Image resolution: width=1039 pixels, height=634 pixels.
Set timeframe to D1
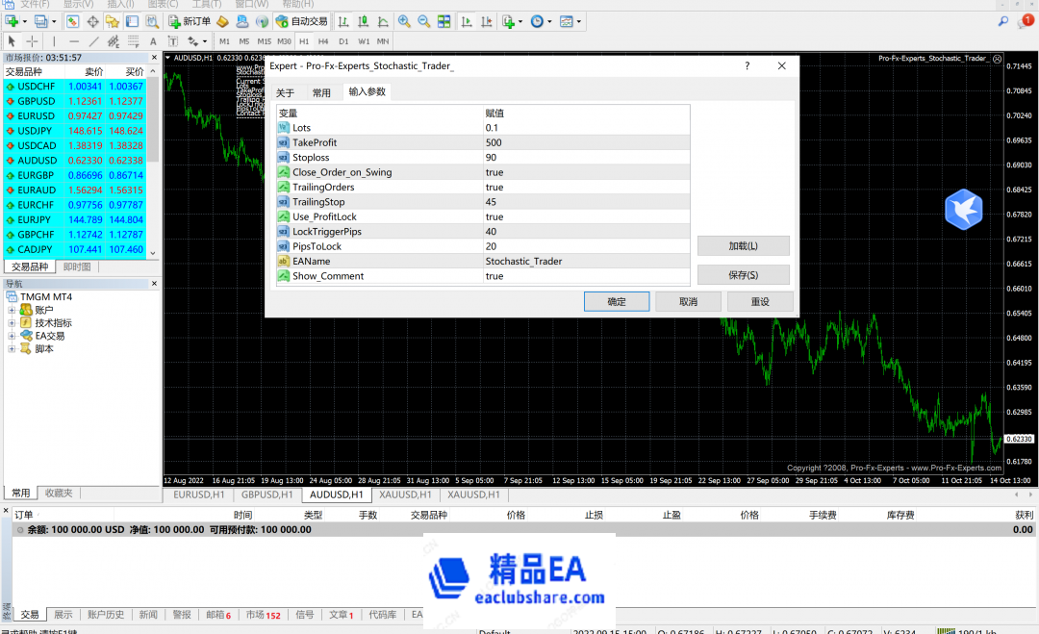(343, 41)
